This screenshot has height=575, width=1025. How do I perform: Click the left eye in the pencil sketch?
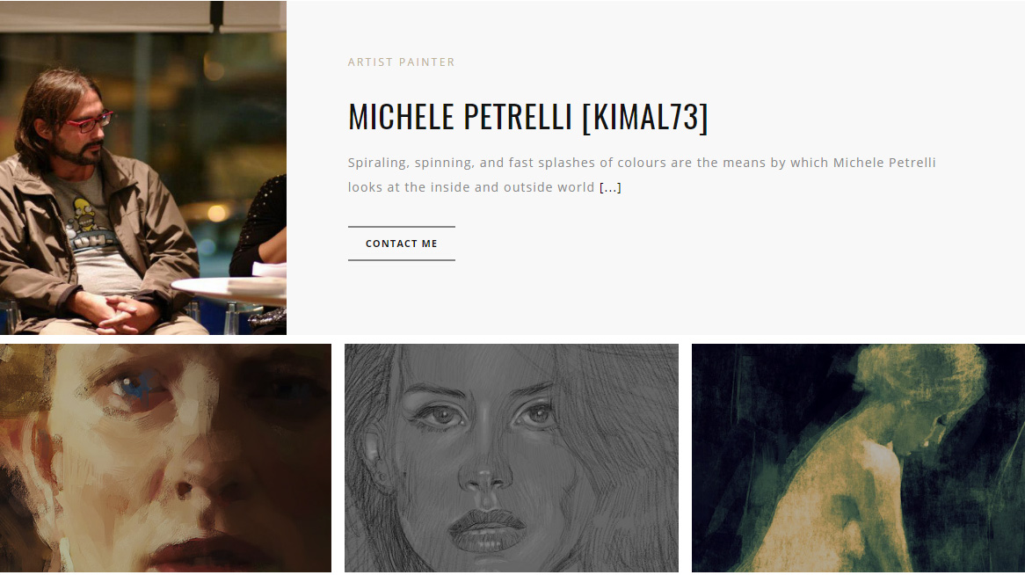[442, 415]
